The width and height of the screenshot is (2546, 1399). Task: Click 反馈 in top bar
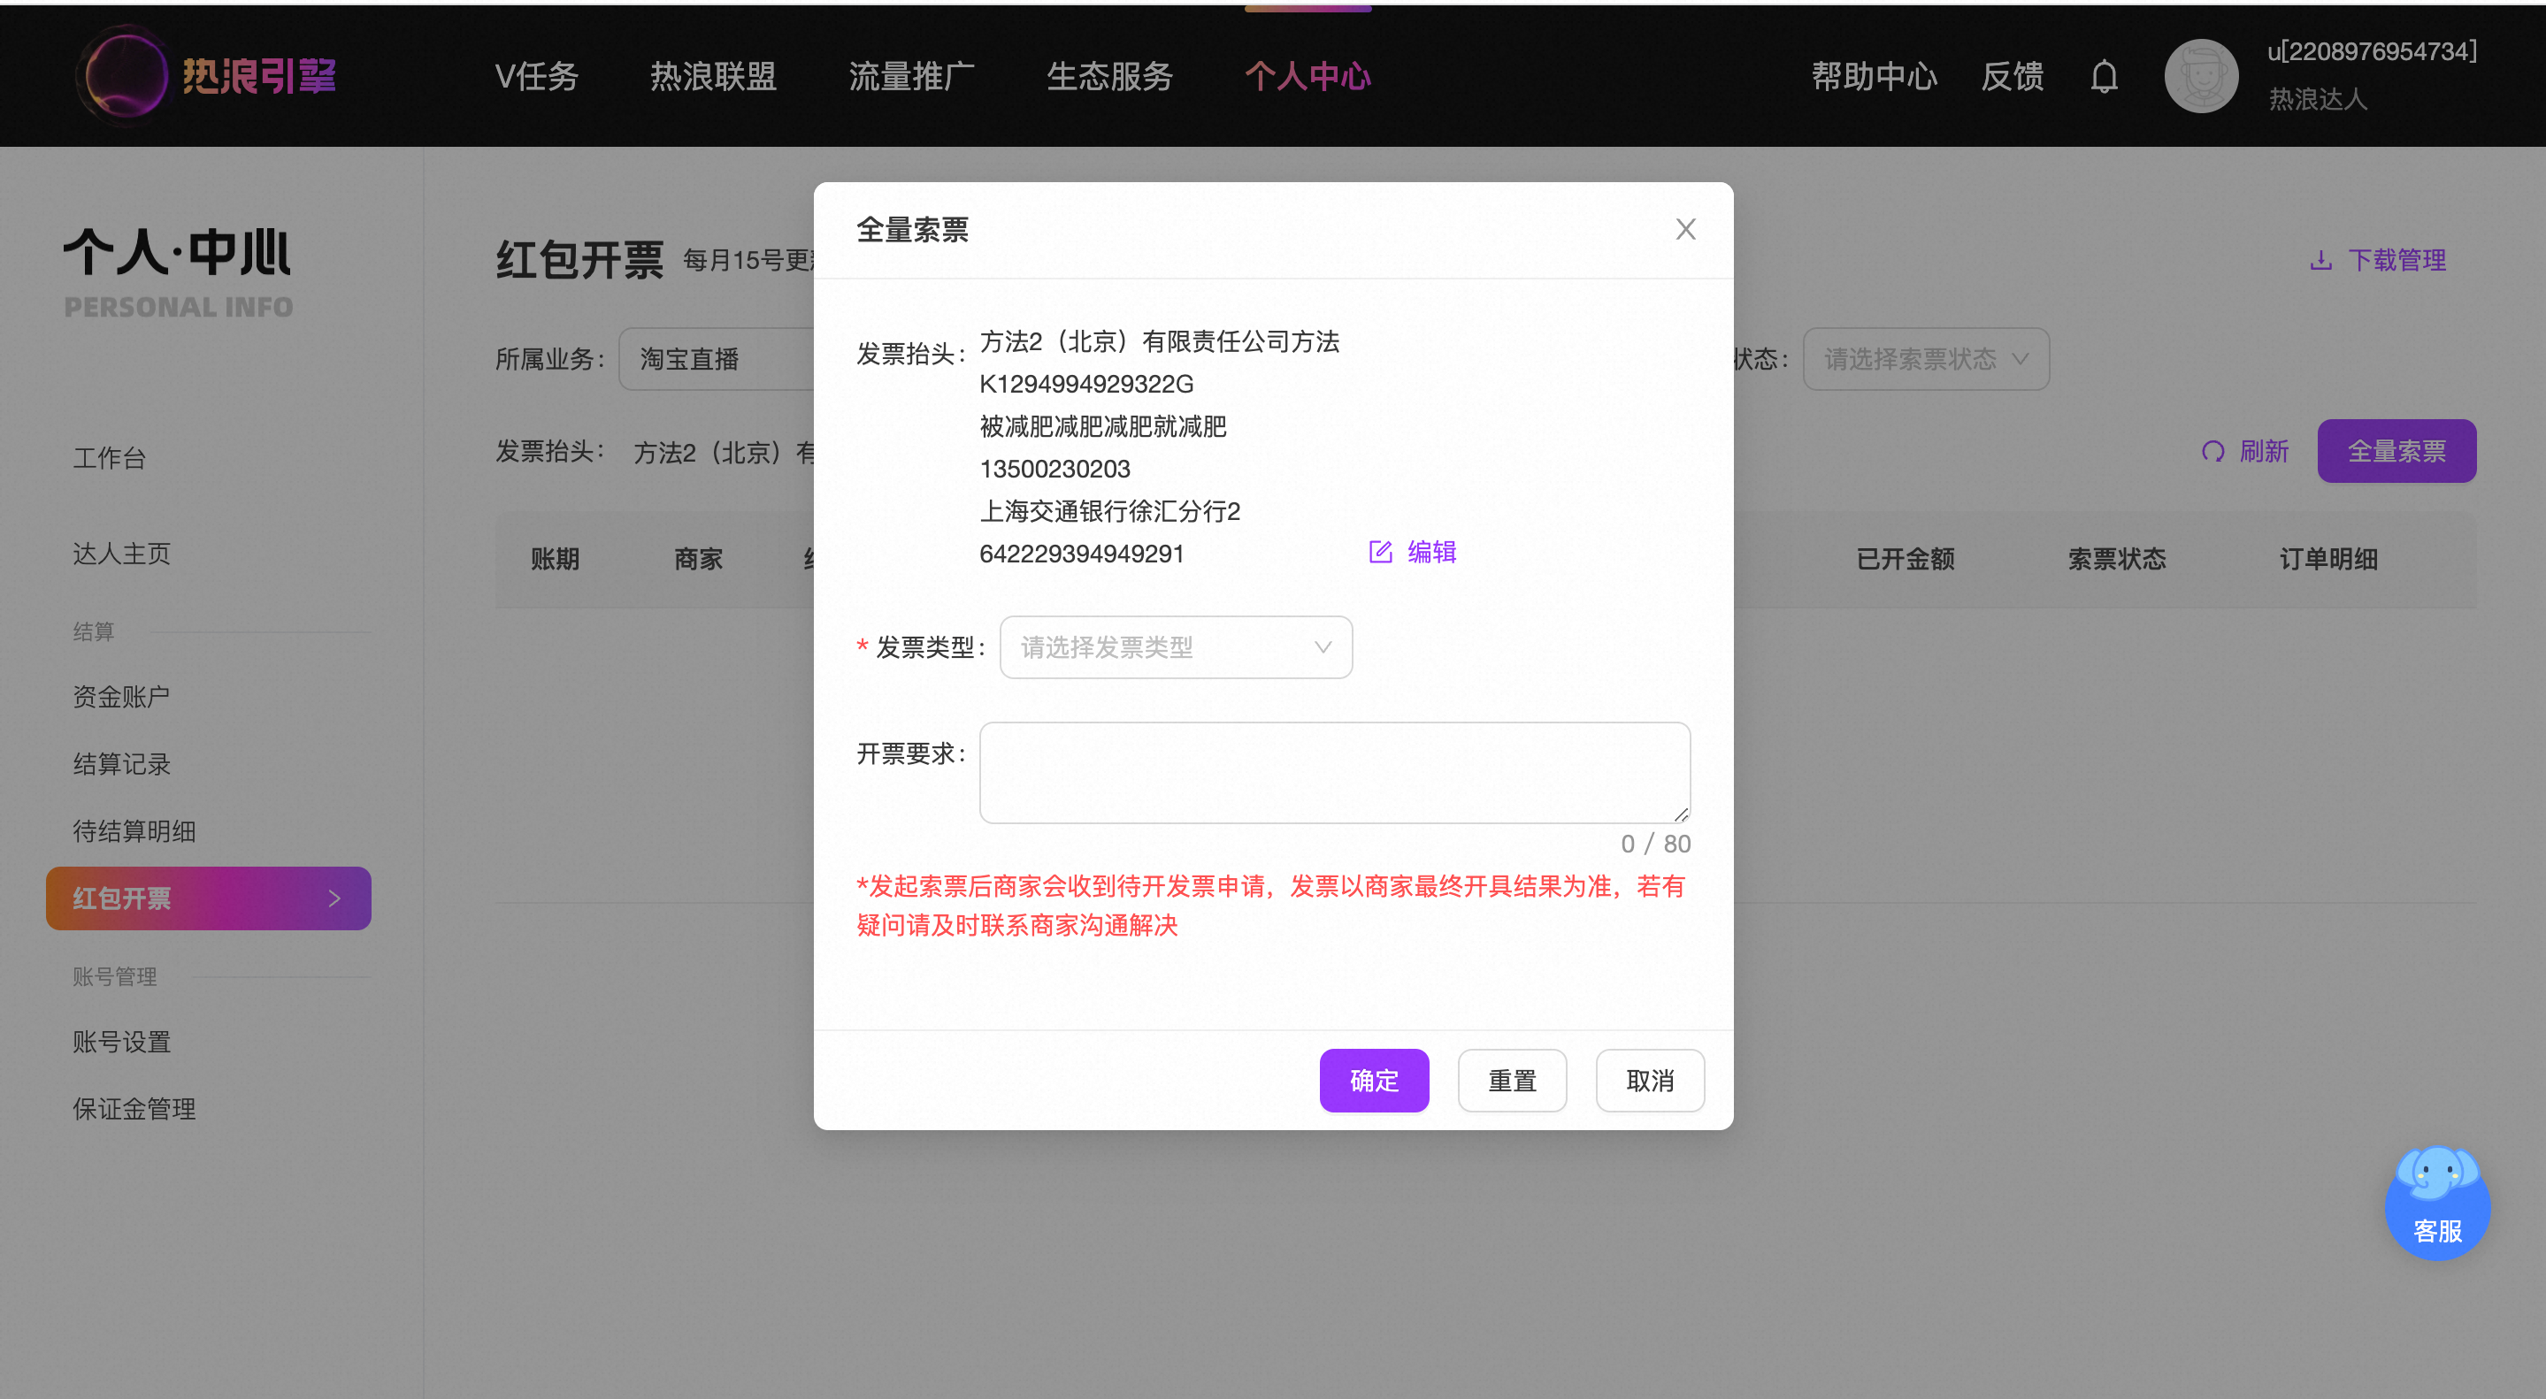pyautogui.click(x=2012, y=76)
